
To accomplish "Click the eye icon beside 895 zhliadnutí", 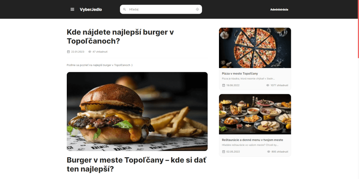I will (x=269, y=151).
